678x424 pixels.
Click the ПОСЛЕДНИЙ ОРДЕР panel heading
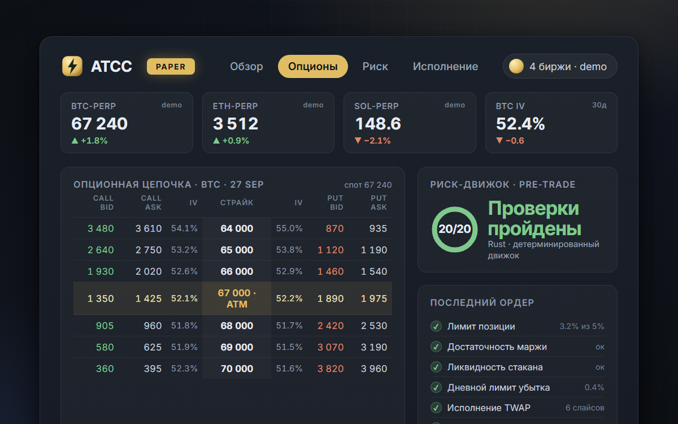(482, 302)
